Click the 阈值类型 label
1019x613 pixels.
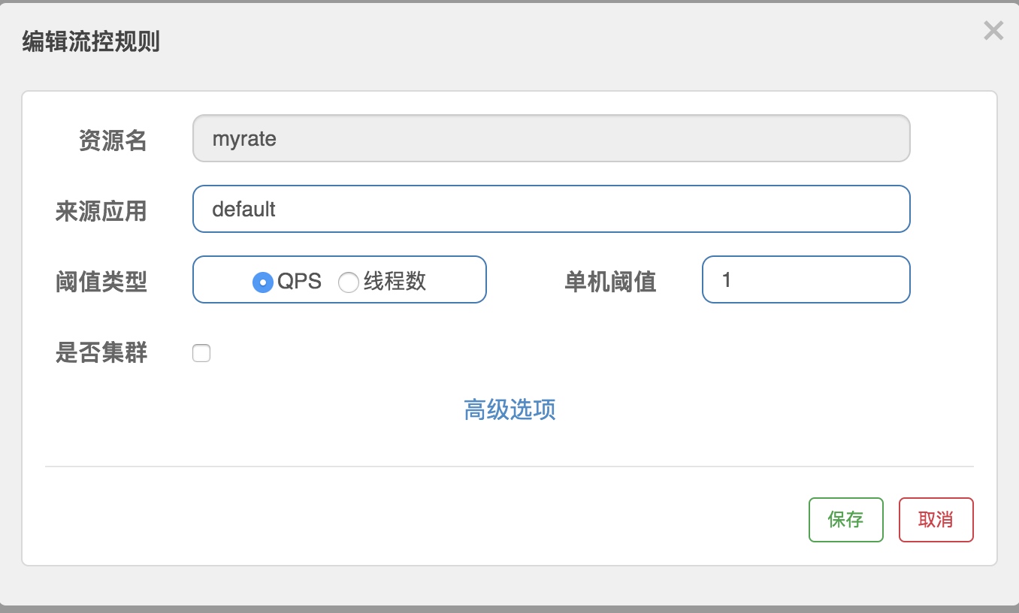click(x=101, y=282)
